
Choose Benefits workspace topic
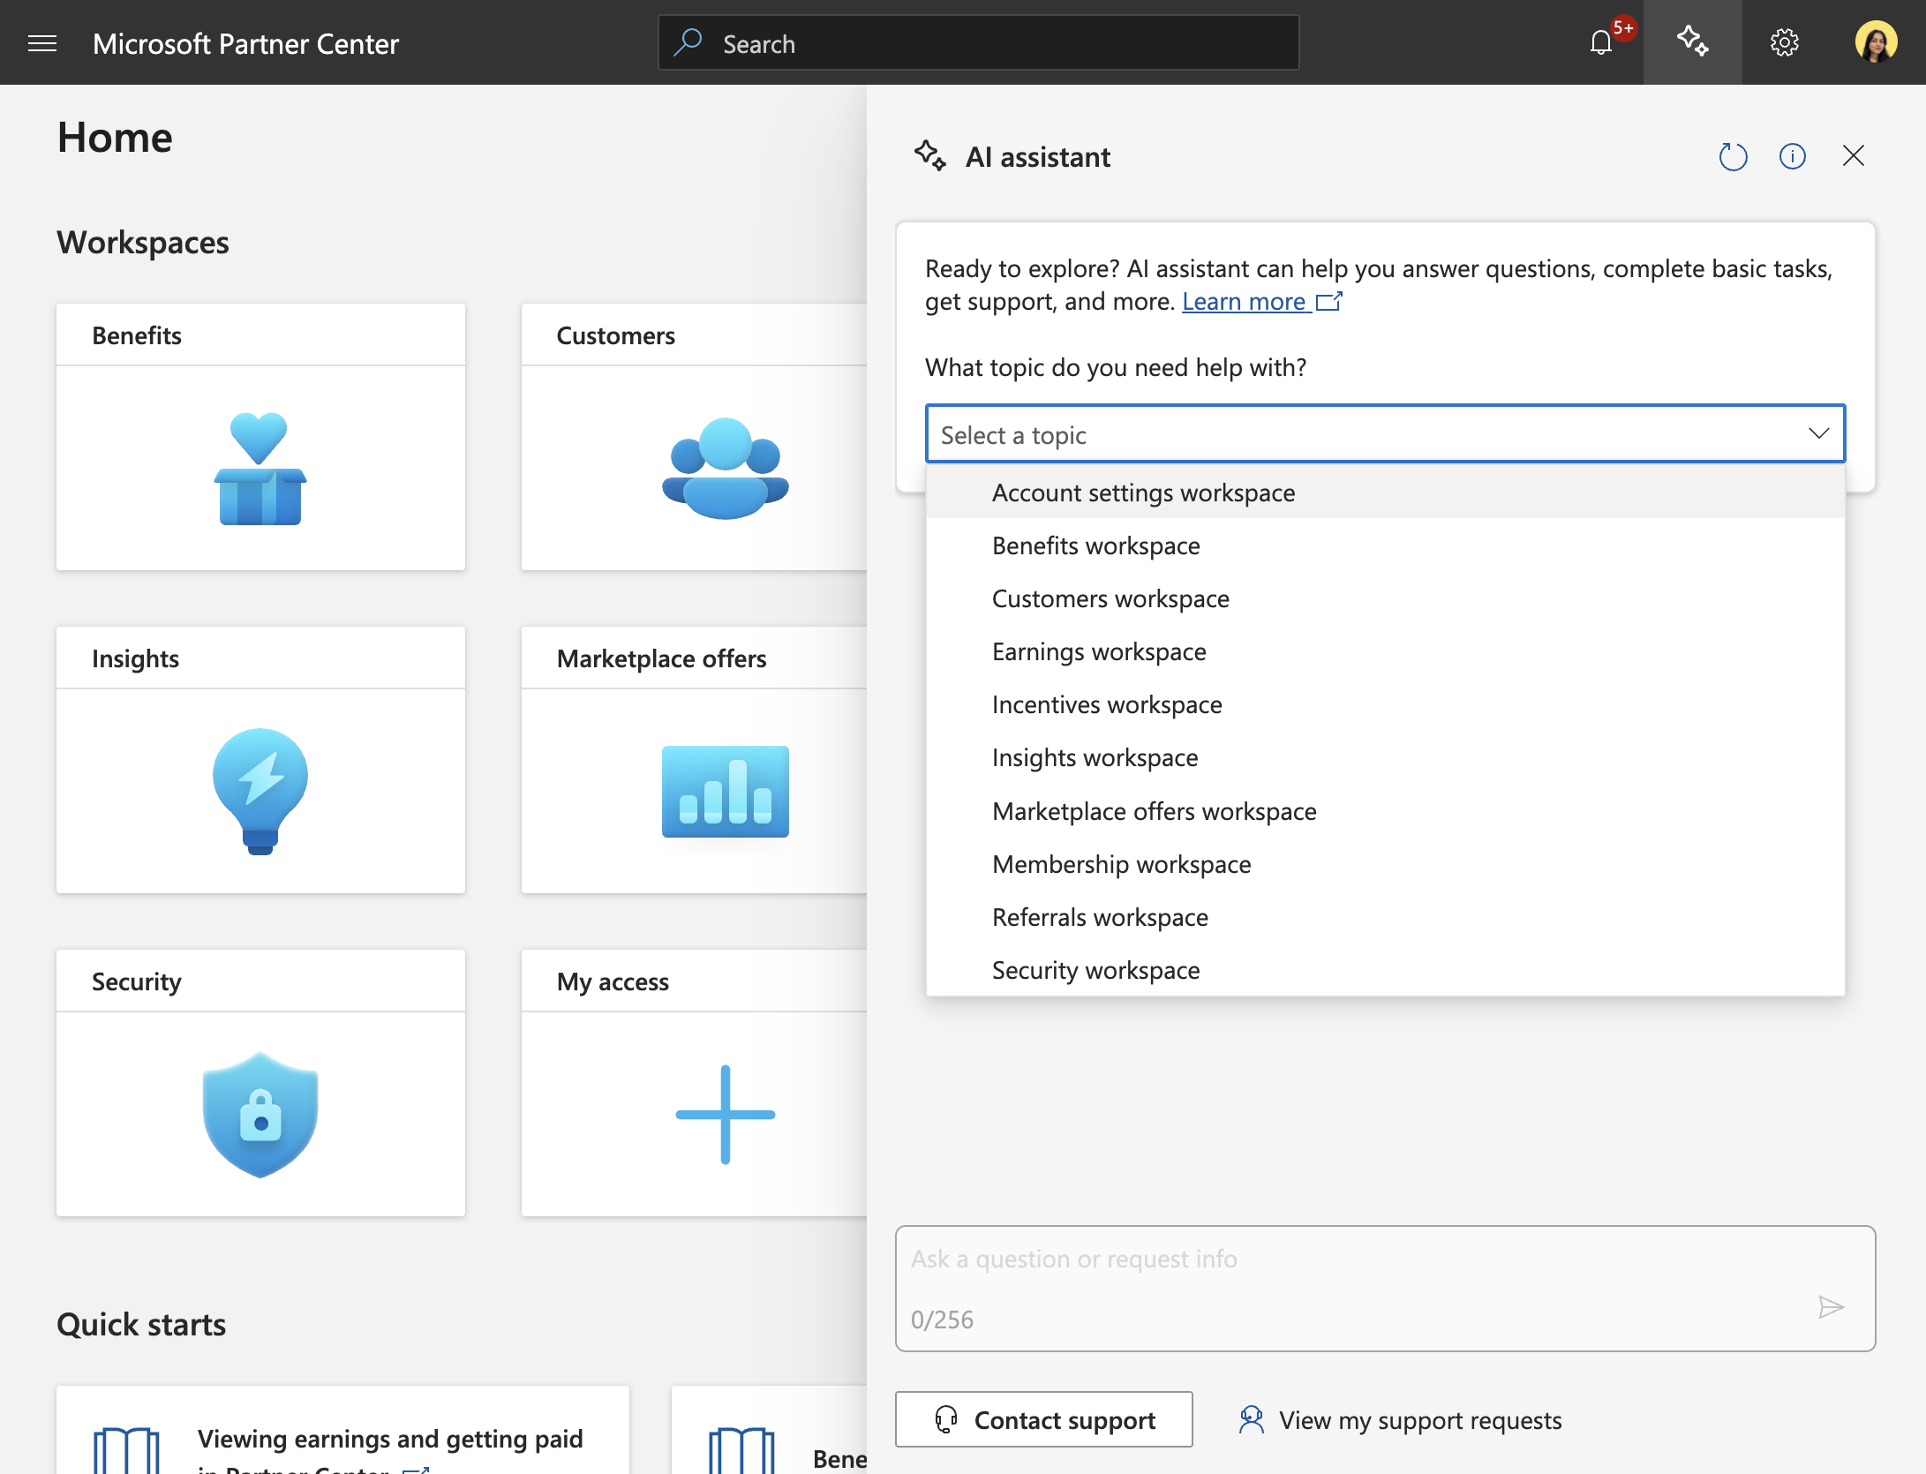pyautogui.click(x=1385, y=545)
